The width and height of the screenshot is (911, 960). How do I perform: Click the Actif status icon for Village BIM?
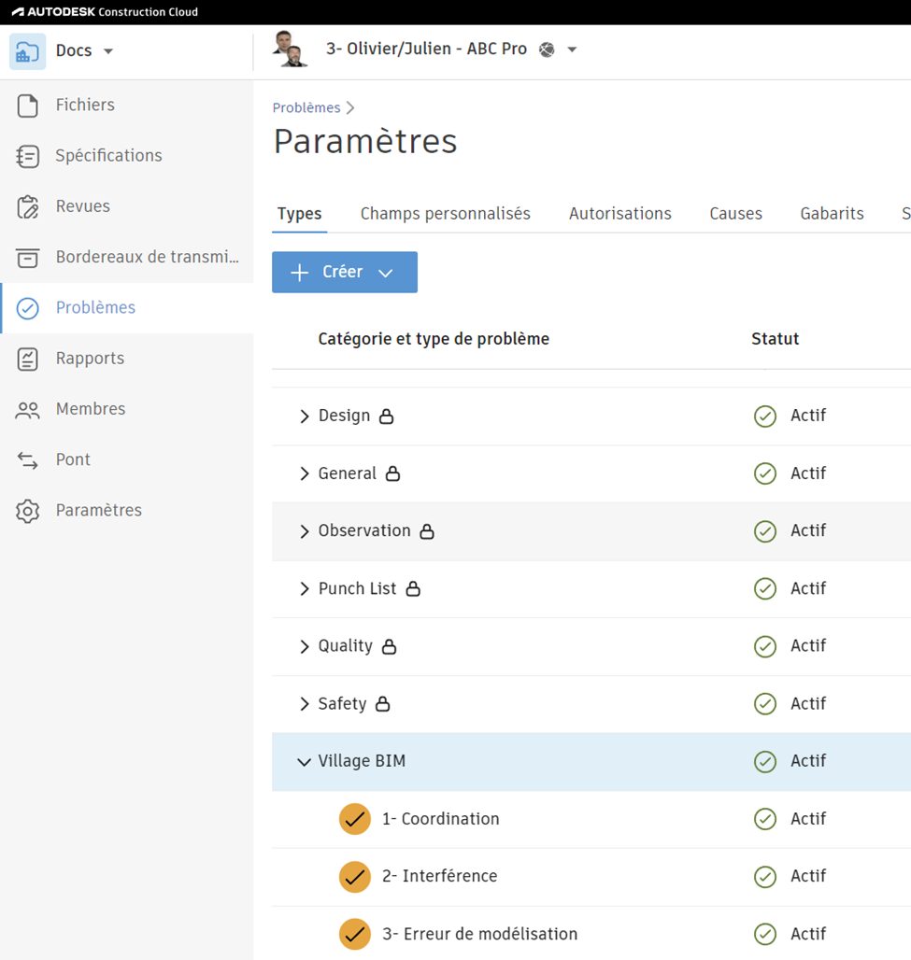tap(765, 762)
